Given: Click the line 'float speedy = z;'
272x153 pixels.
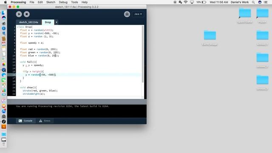Looking at the screenshot, I should [32, 43].
